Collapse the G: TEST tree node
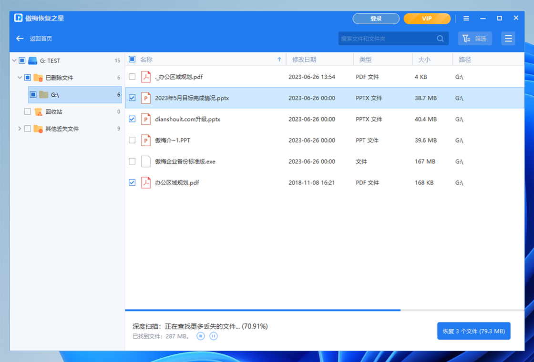The width and height of the screenshot is (534, 362). pos(14,60)
